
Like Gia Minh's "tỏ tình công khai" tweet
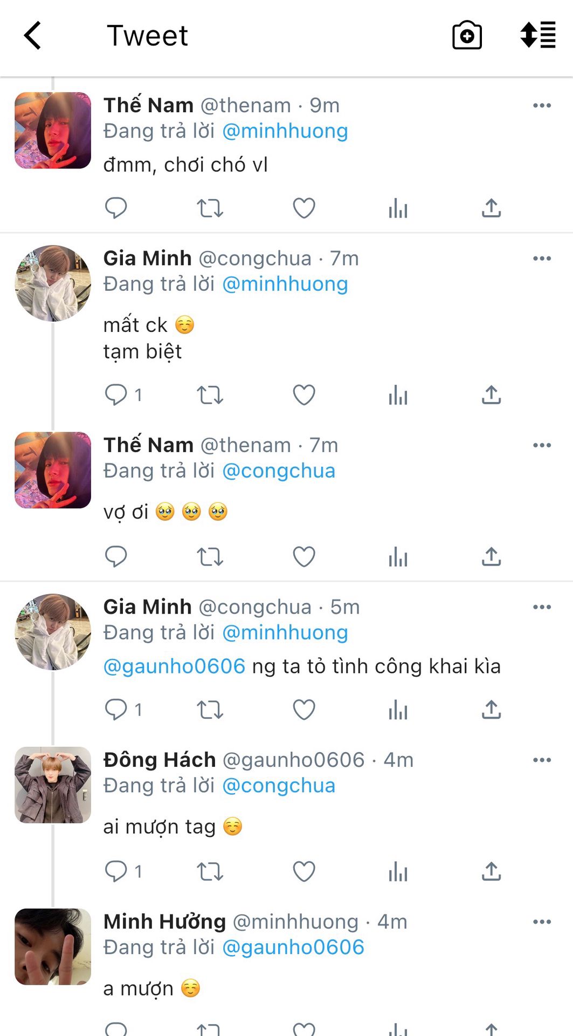[x=304, y=710]
